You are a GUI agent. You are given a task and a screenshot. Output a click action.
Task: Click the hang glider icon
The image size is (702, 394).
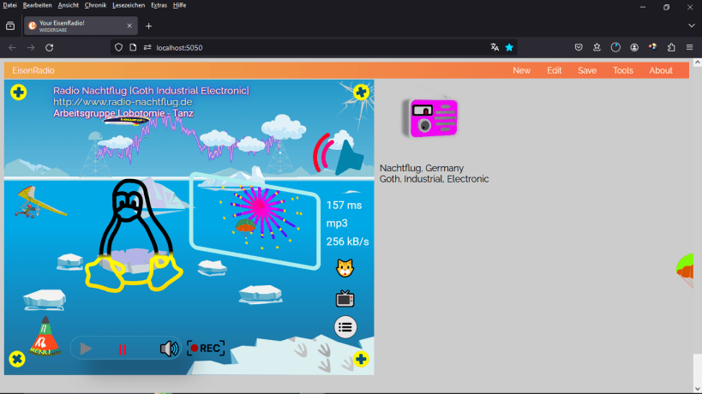click(40, 202)
